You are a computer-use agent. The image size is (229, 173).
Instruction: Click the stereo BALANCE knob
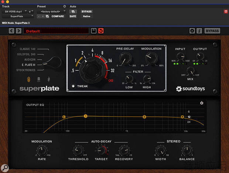[x=187, y=150]
